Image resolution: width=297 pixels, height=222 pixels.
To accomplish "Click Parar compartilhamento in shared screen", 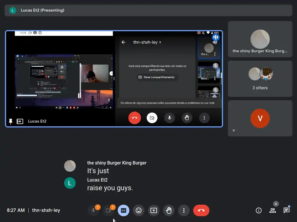I will click(157, 77).
